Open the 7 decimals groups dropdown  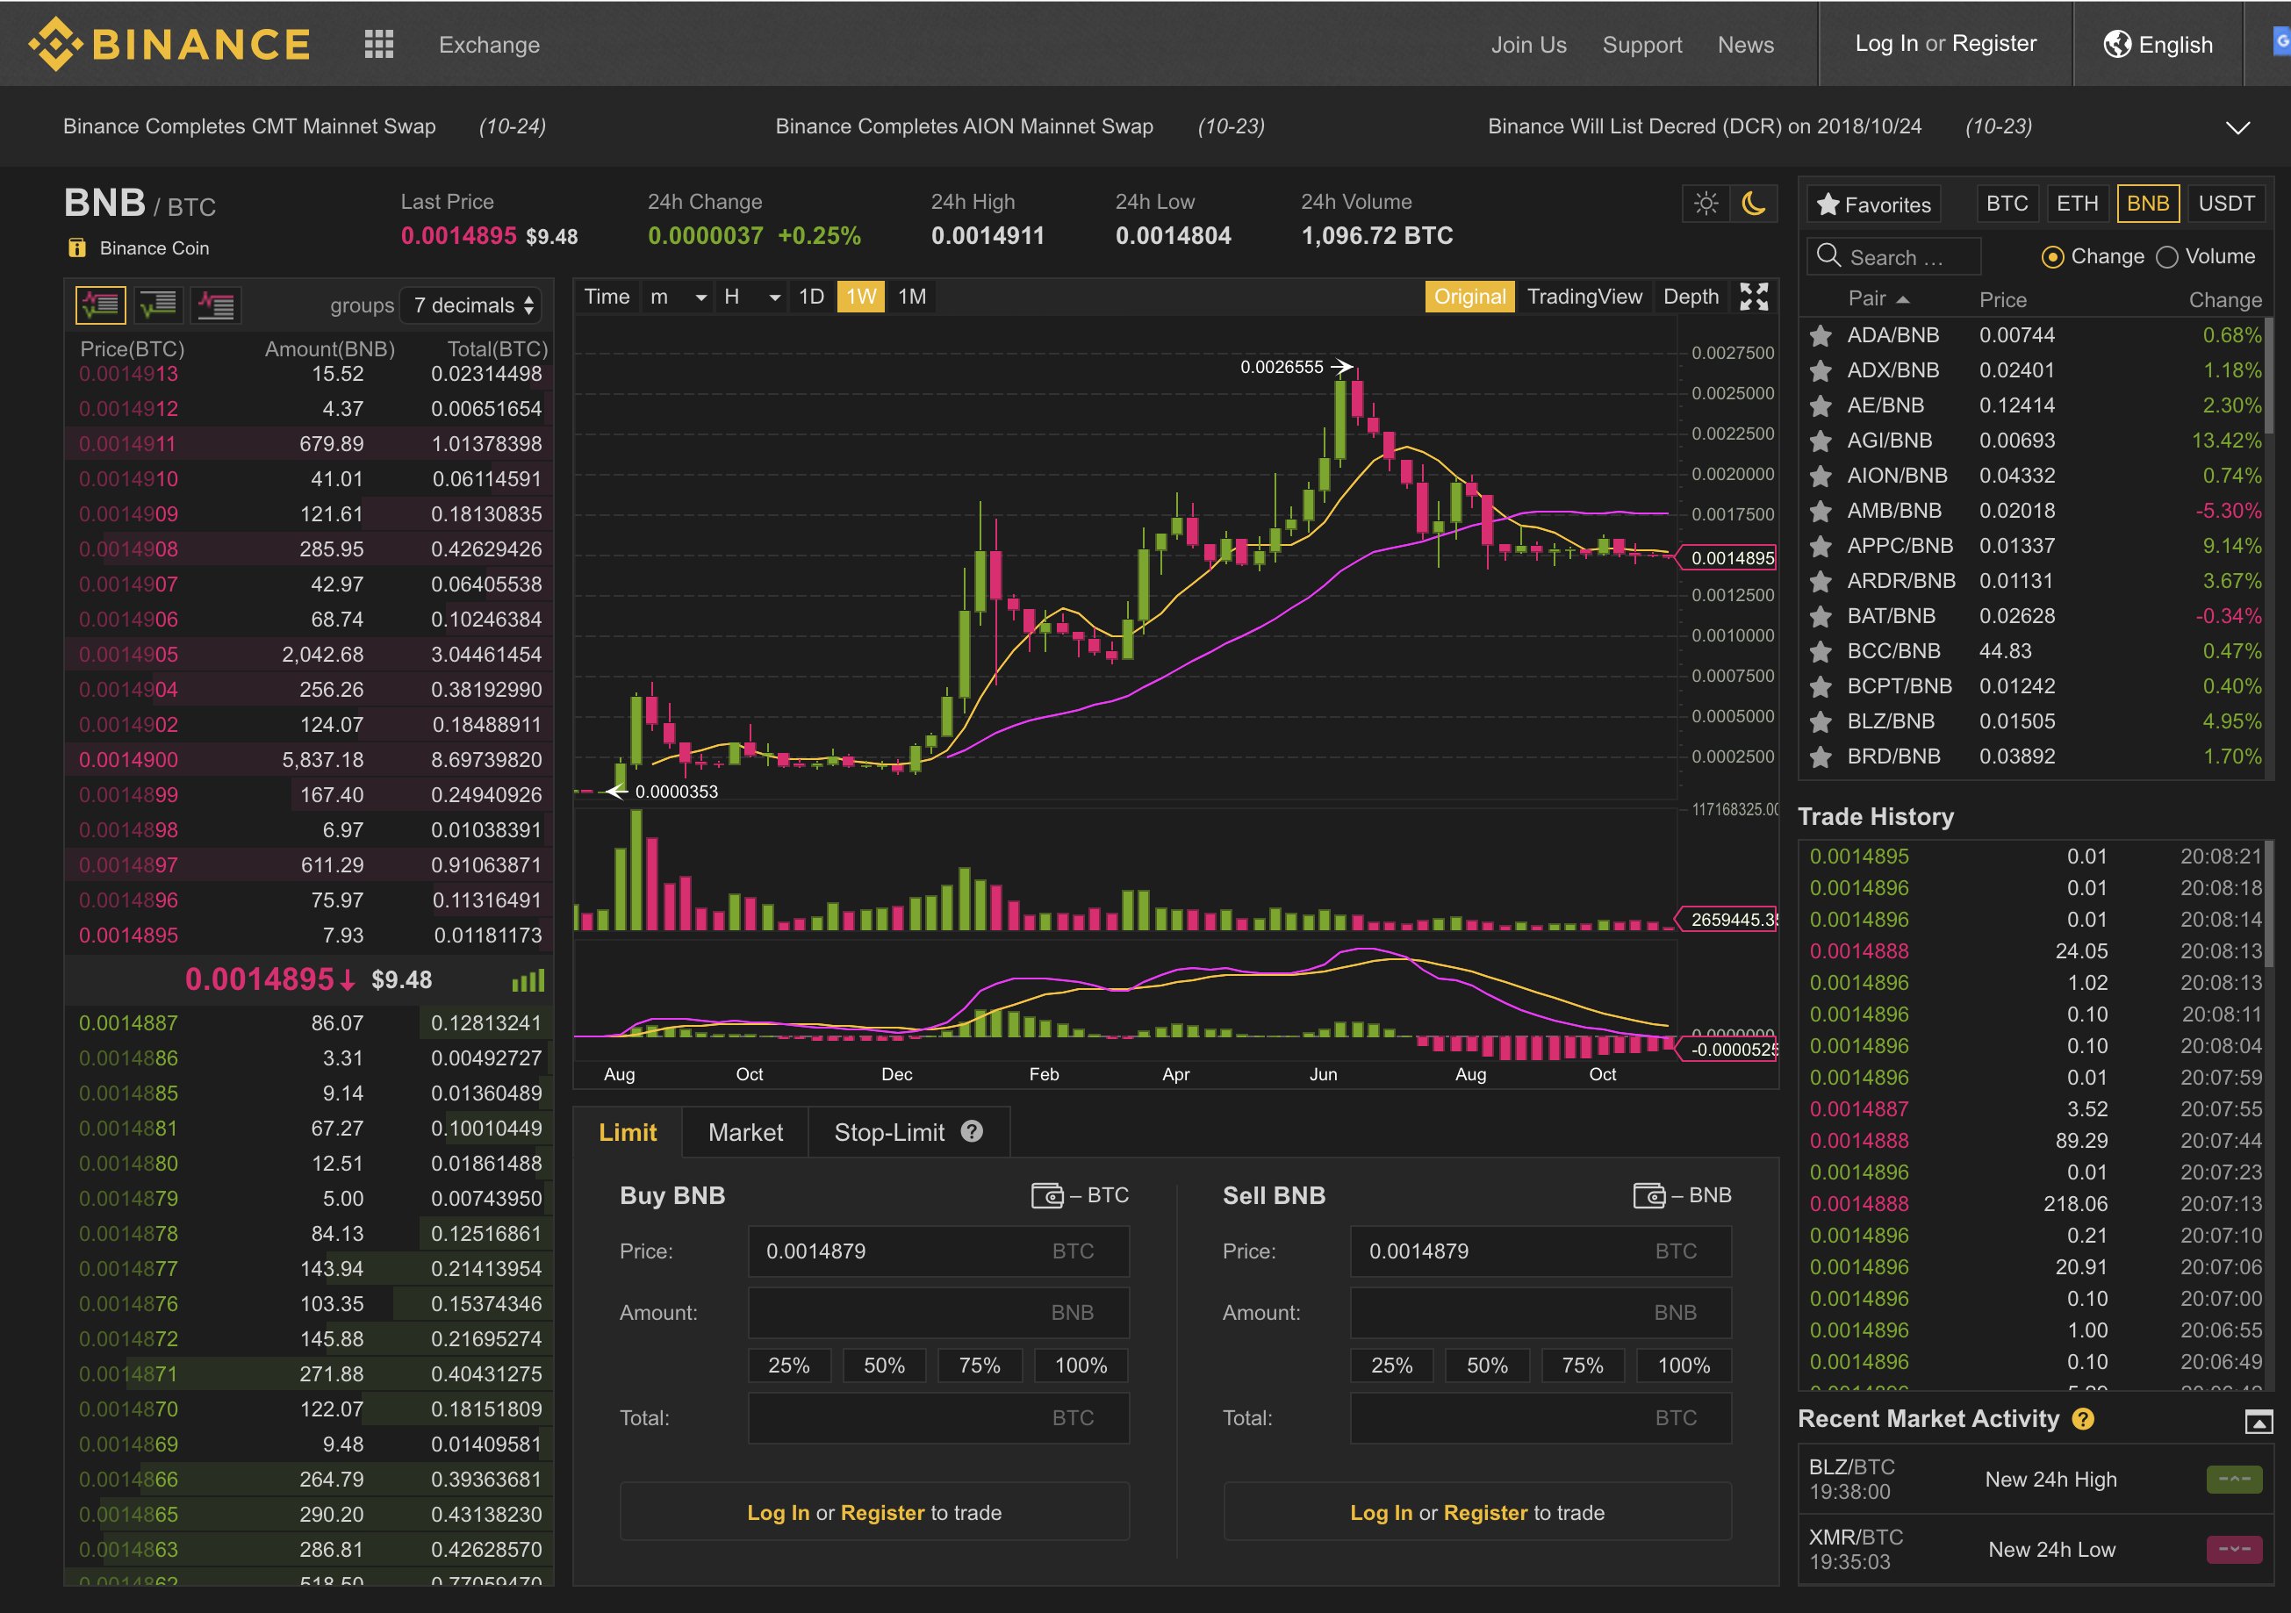(472, 305)
